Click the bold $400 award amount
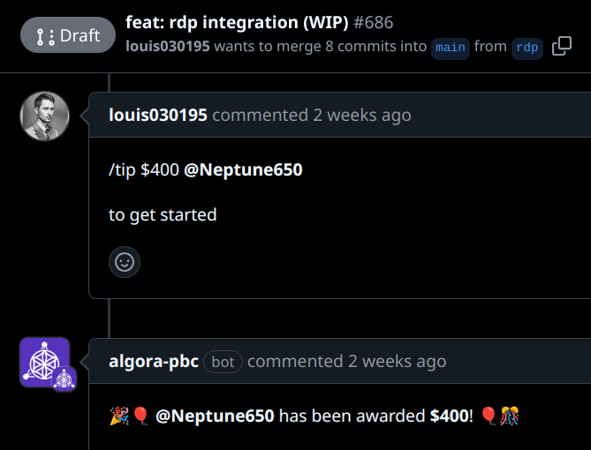Image resolution: width=591 pixels, height=450 pixels. [450, 416]
